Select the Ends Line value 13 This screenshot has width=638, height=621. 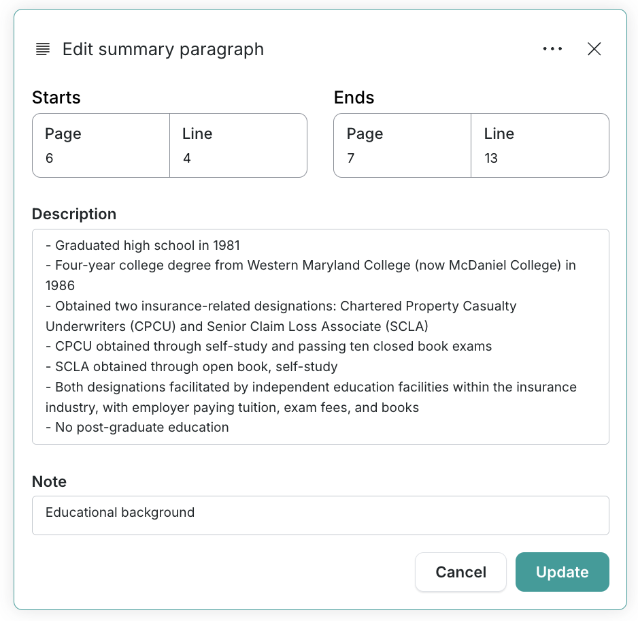(x=539, y=145)
